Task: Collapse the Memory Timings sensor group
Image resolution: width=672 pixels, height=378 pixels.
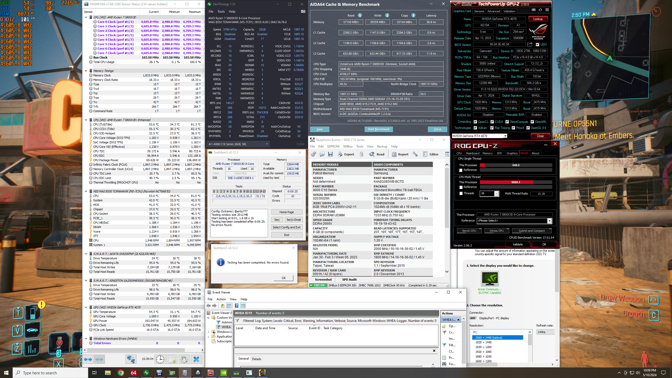Action: tap(86, 71)
